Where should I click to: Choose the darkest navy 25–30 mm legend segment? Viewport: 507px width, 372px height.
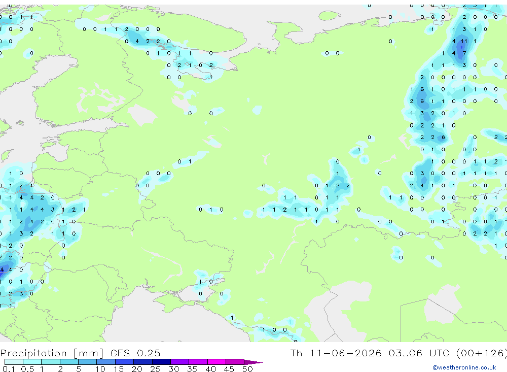(161, 362)
